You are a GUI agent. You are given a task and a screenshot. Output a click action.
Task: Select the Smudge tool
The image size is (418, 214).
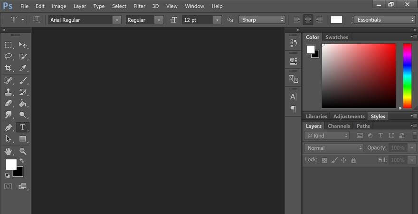click(x=9, y=115)
